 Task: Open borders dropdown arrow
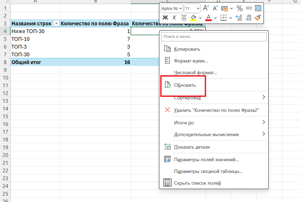tap(231, 18)
